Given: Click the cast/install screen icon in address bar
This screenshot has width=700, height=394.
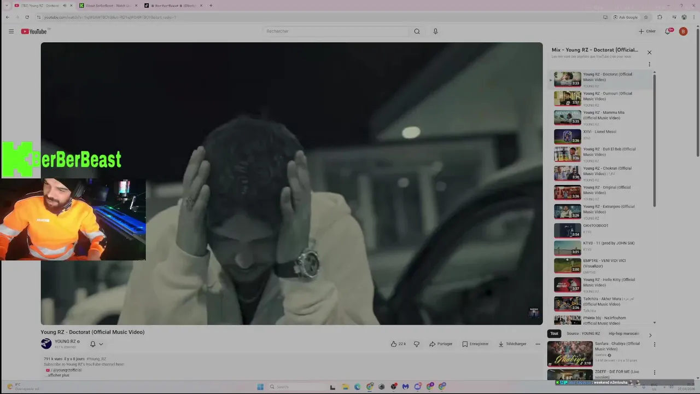Looking at the screenshot, I should [x=605, y=17].
